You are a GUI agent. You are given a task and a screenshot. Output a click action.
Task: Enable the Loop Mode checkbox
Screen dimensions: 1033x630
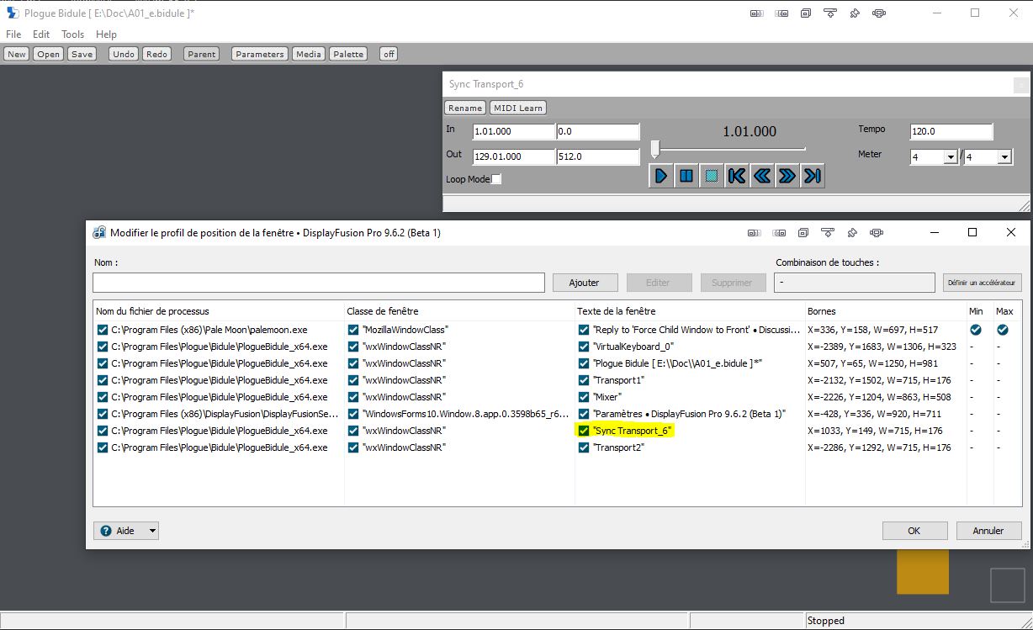[x=496, y=179]
